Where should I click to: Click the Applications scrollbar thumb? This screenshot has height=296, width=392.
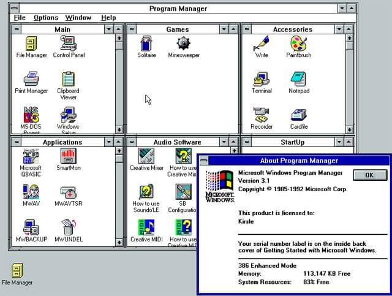[119, 158]
